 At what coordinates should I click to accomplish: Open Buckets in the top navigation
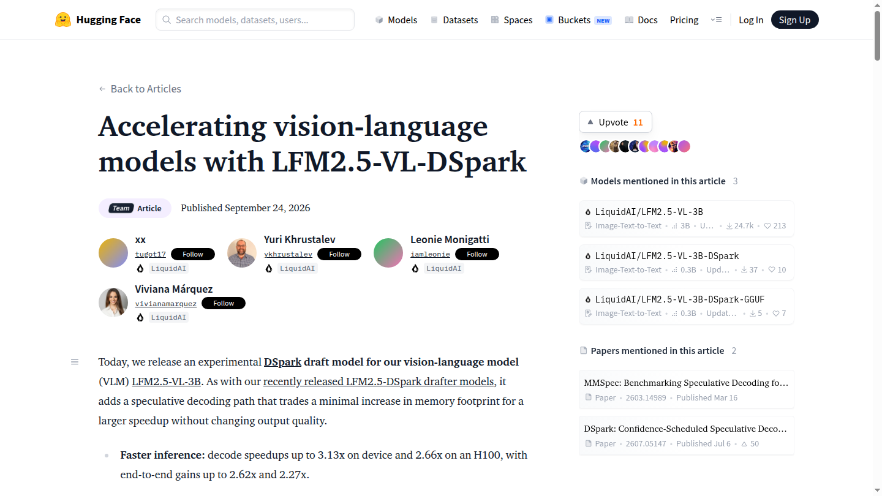click(578, 20)
